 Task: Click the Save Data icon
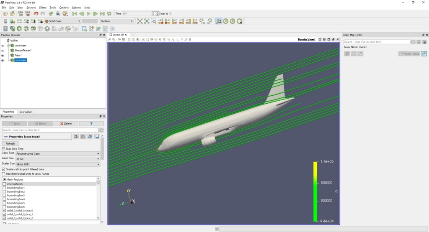pyautogui.click(x=13, y=14)
